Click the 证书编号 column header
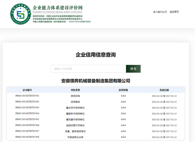Screen dimensions: 195x142 click(x=27, y=90)
